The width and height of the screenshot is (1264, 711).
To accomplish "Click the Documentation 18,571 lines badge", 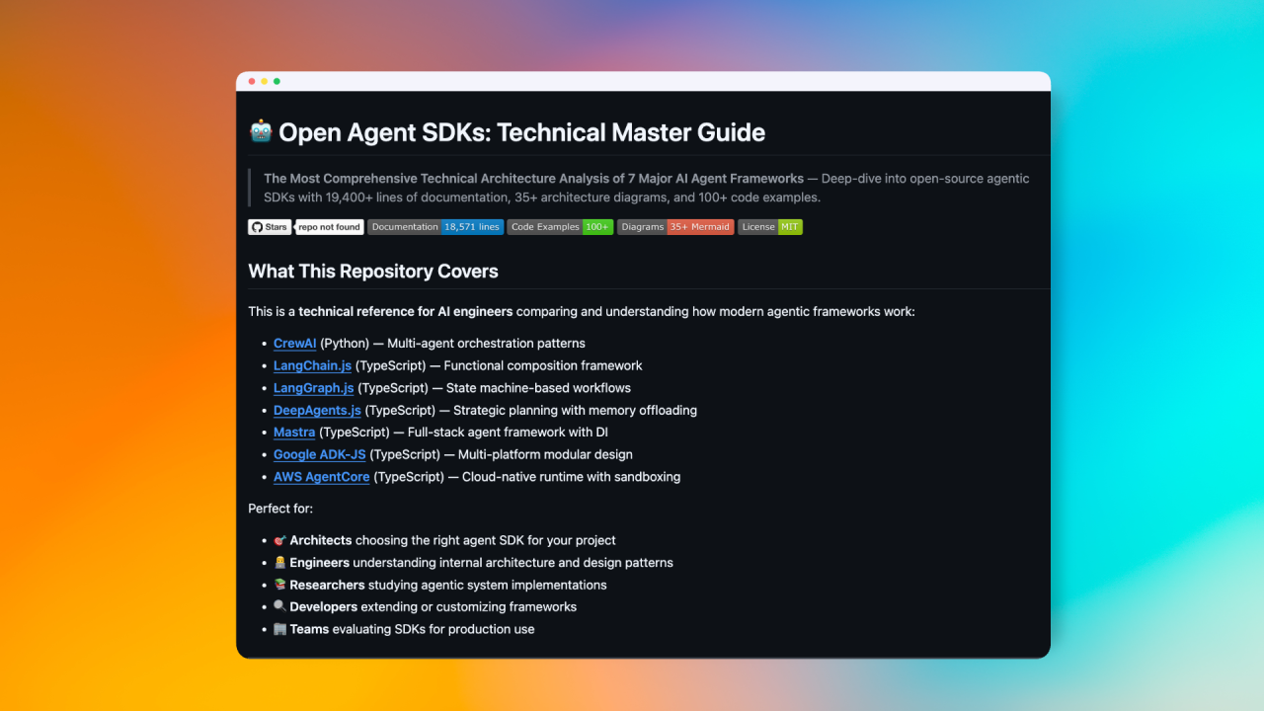I will click(x=435, y=226).
